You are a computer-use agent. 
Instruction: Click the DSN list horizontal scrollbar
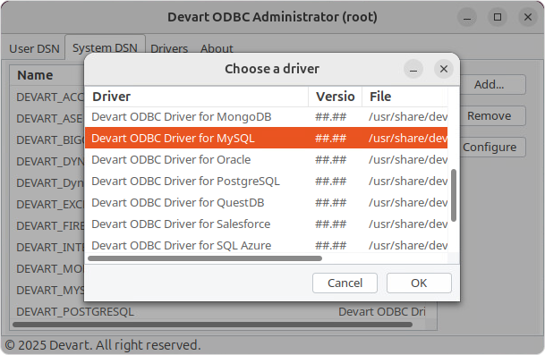click(x=212, y=325)
